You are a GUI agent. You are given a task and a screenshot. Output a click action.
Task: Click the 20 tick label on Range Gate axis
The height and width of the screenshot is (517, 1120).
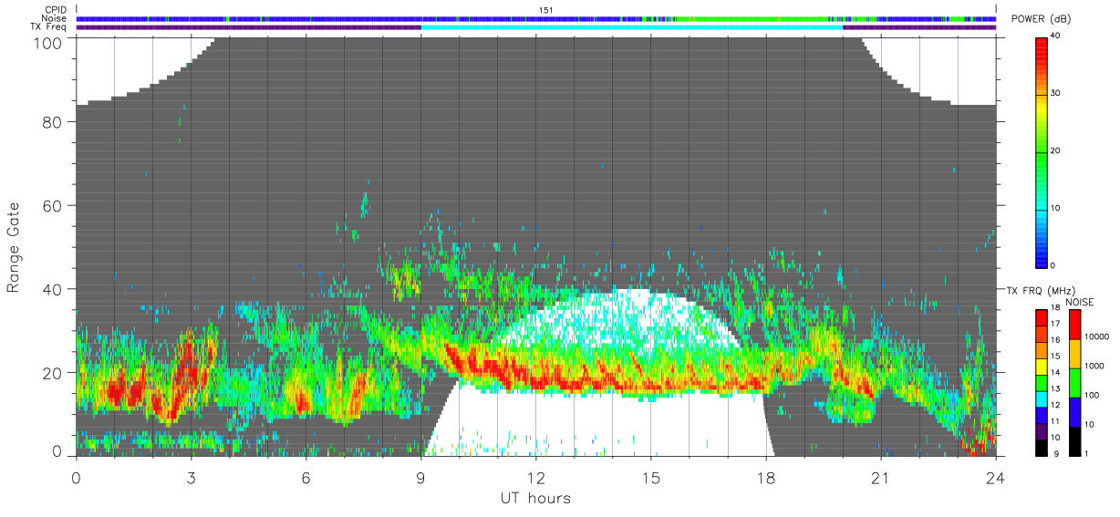50,372
